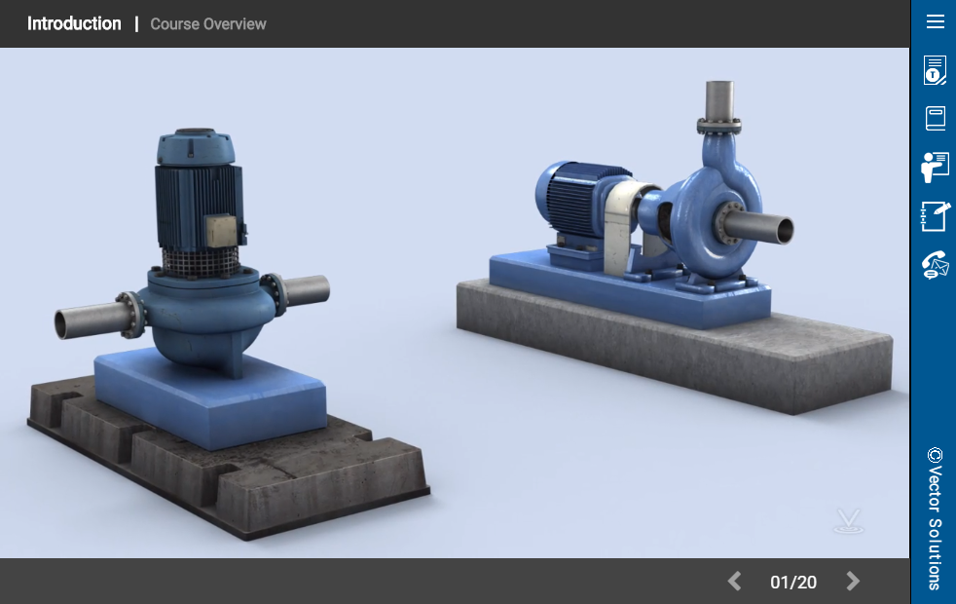
Task: Click the Vector Solutions copyright text
Action: 935,518
